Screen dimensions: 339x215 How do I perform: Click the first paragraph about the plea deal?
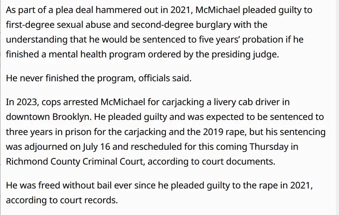[x=165, y=31]
